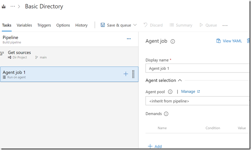Select the Agent job 1 row
This screenshot has height=150, width=251.
click(69, 74)
